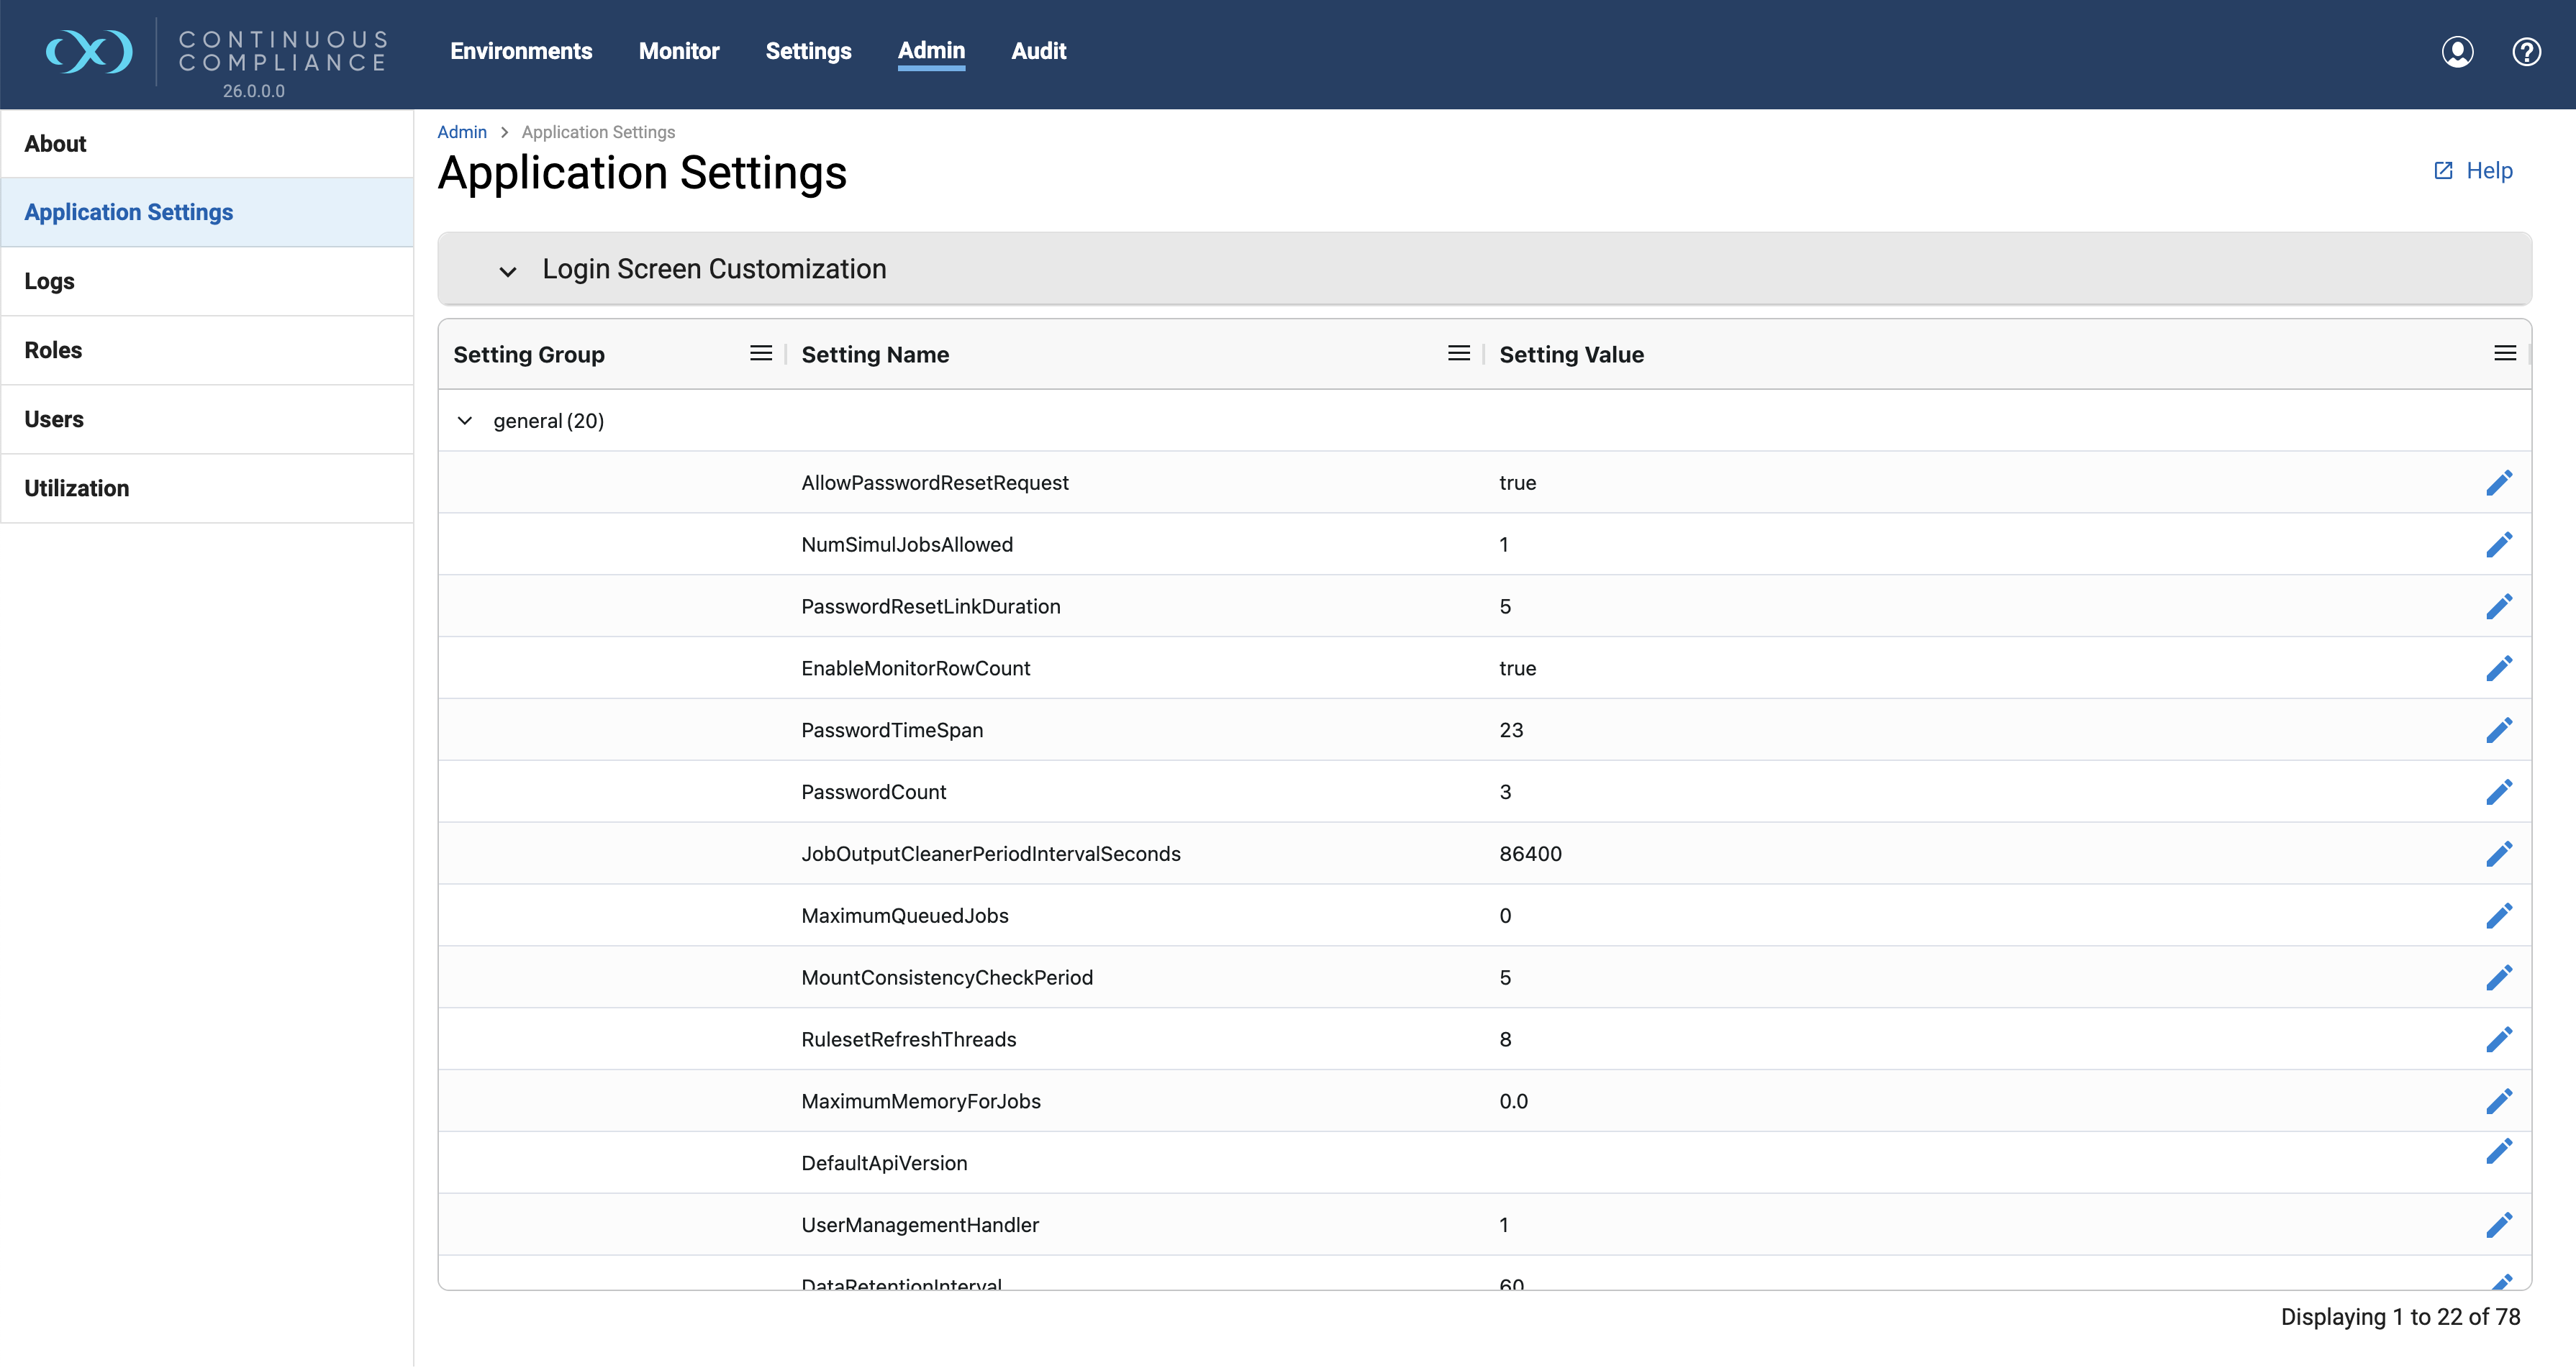Click the value 0.0
This screenshot has width=2576, height=1368.
pyautogui.click(x=1513, y=1101)
